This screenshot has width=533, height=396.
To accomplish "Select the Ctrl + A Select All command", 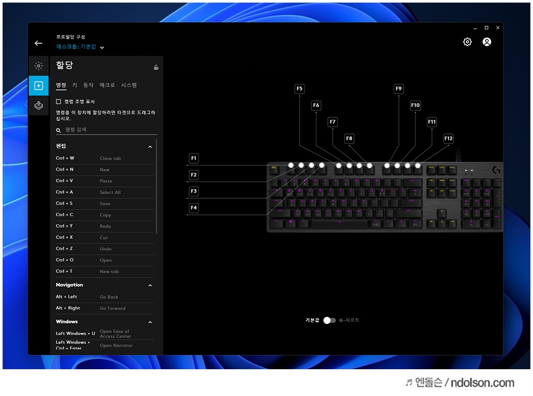I will (105, 192).
